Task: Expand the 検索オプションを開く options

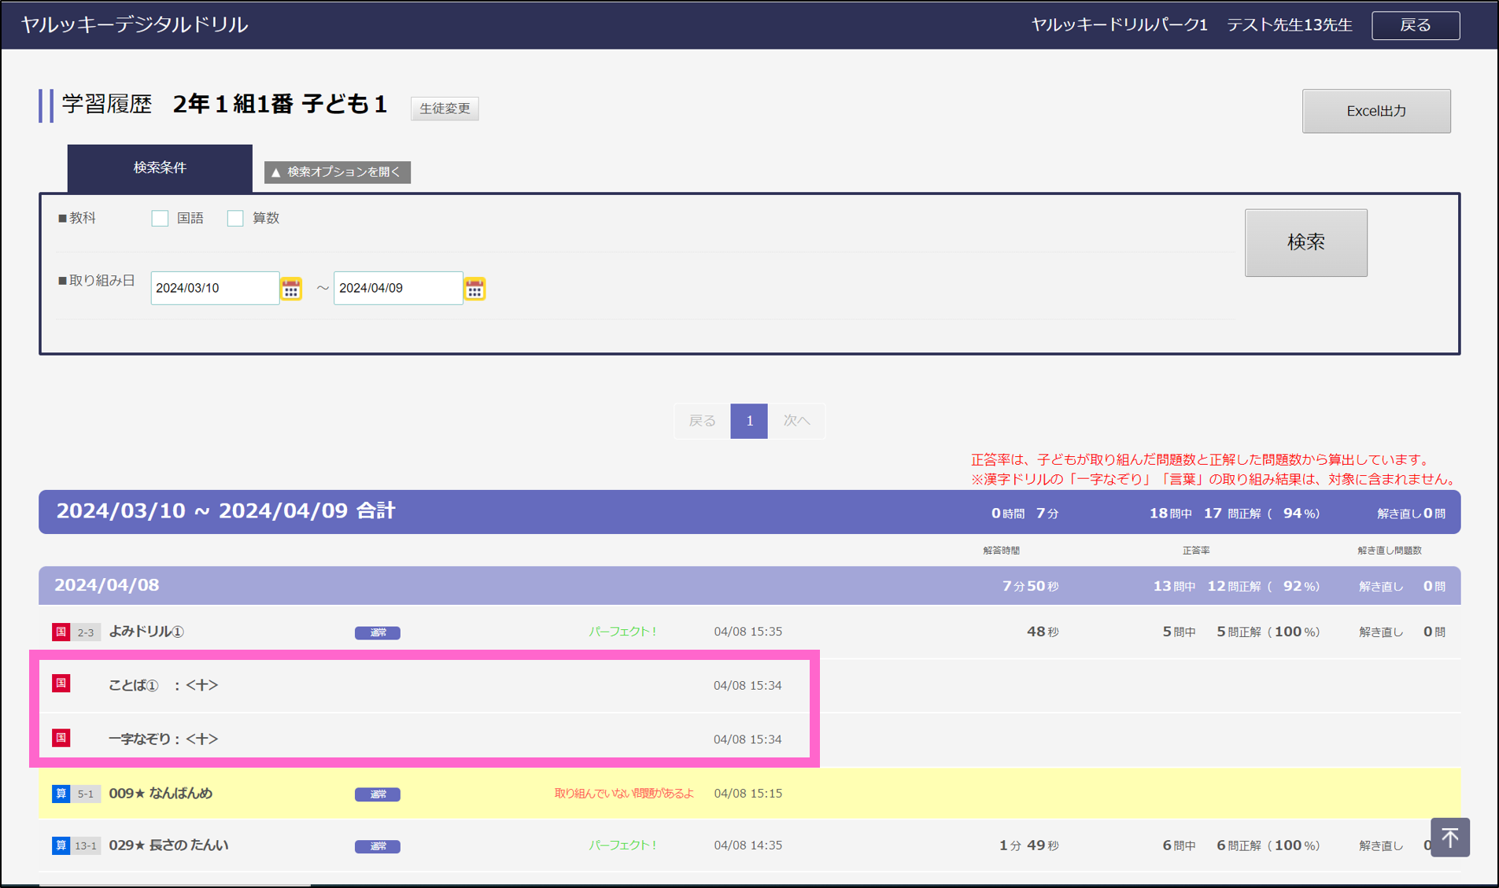Action: click(337, 172)
